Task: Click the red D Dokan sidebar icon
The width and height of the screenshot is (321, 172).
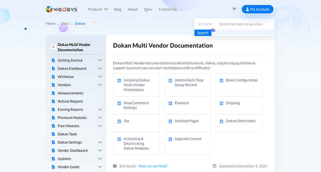Action: pos(53,47)
